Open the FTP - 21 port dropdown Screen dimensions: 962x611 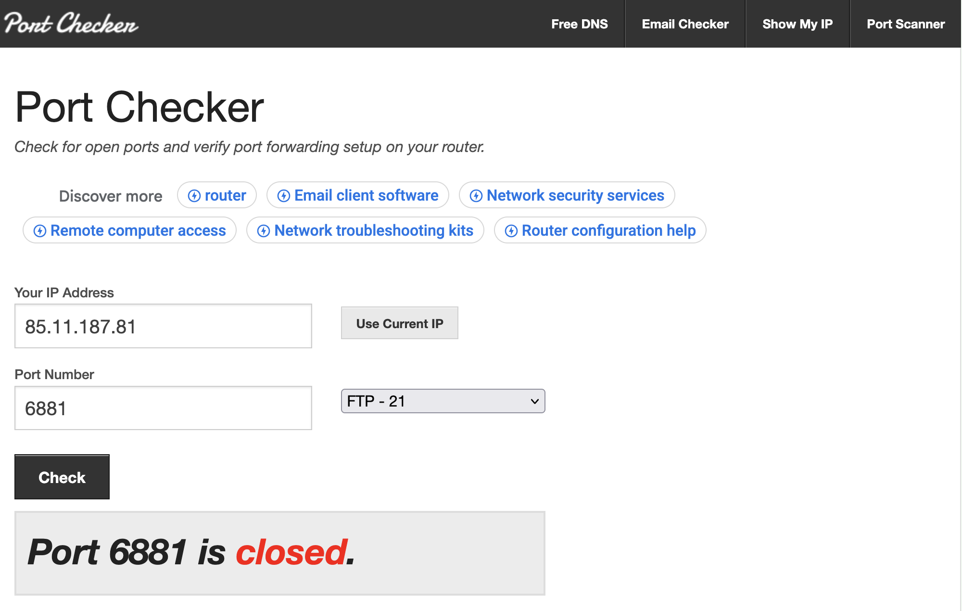[443, 401]
